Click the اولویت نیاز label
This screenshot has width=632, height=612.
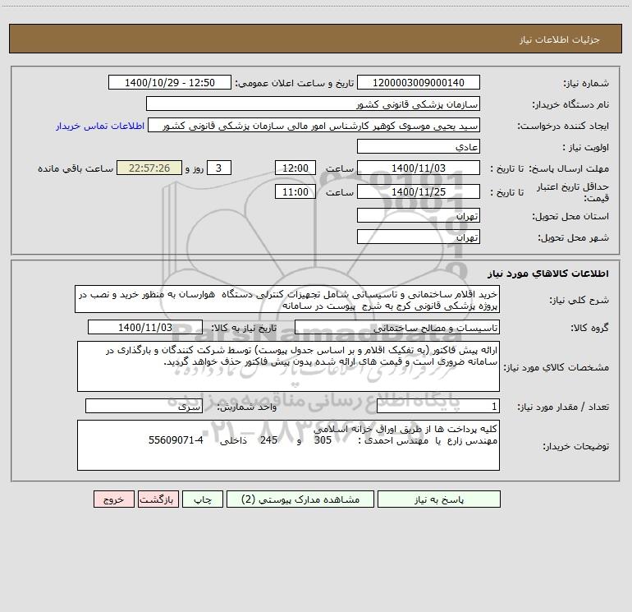point(586,148)
